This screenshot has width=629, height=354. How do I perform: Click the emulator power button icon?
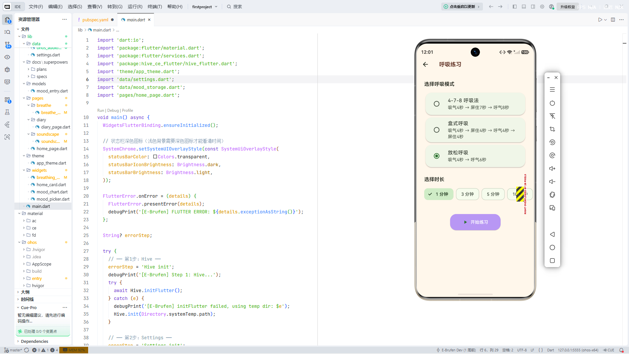tap(552, 103)
